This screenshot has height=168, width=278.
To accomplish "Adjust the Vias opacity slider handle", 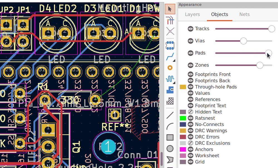I will click(244, 41).
